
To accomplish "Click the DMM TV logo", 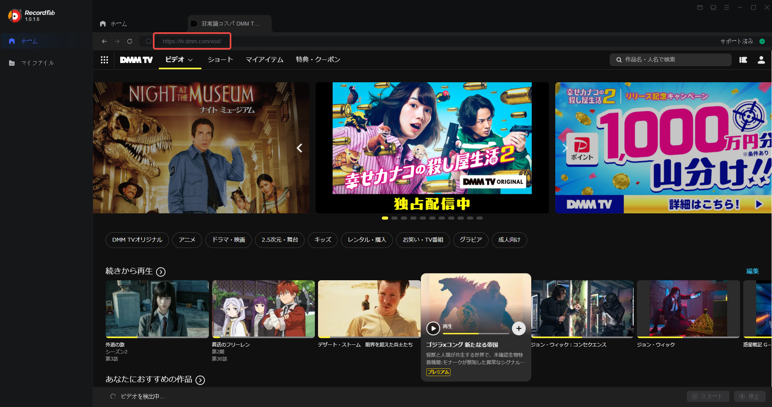I will [x=136, y=60].
